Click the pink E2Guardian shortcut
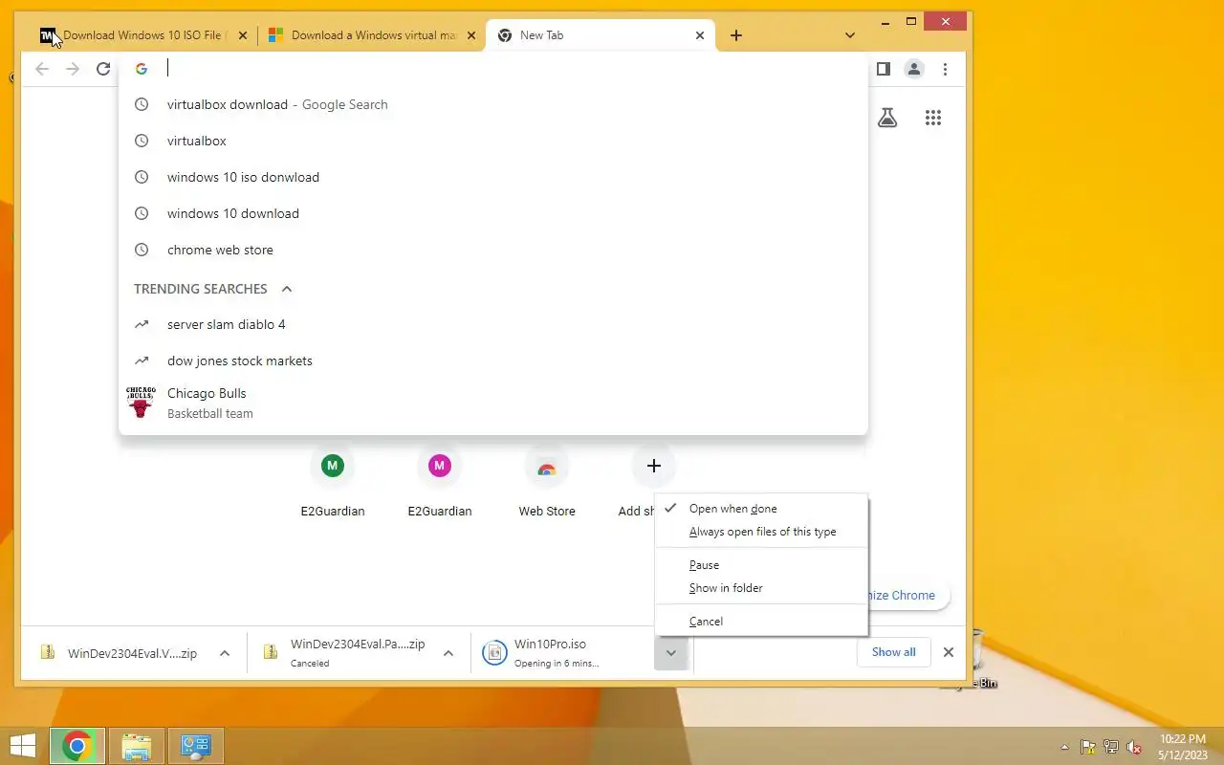 pos(439,466)
